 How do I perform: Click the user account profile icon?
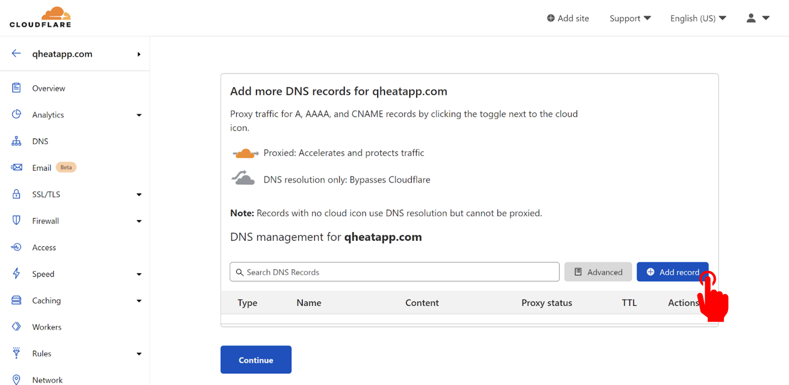(x=751, y=18)
